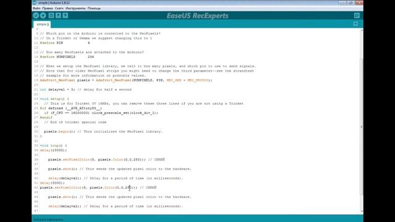Click the Upload arrow icon
Screen dimensions: 395x222
pyautogui.click(x=43, y=15)
